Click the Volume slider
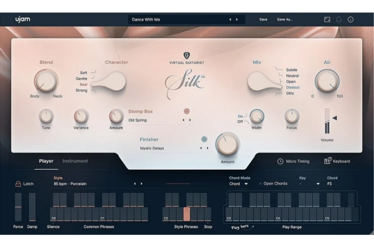374x249 pixels. [x=327, y=121]
